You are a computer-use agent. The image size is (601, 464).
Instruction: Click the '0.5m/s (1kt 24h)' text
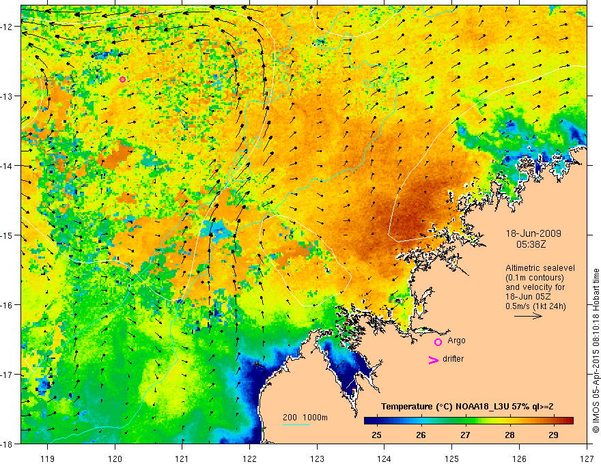[536, 306]
